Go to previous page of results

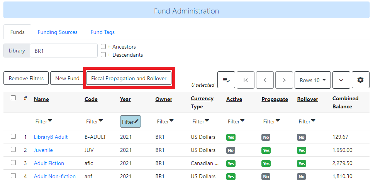click(265, 80)
